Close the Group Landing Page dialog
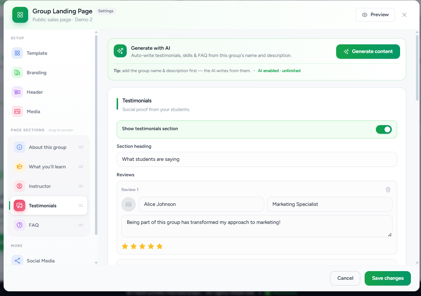Image resolution: width=421 pixels, height=296 pixels. (404, 15)
